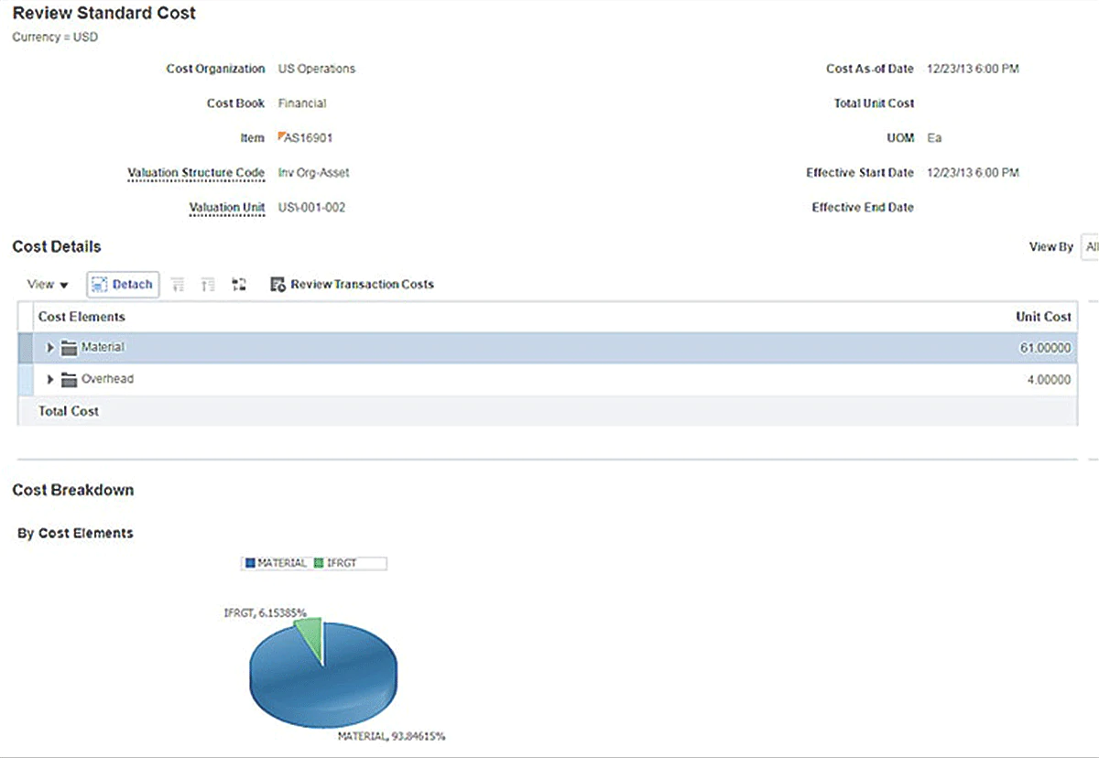Click the Unit Cost column header
The height and width of the screenshot is (758, 1099).
(1042, 317)
